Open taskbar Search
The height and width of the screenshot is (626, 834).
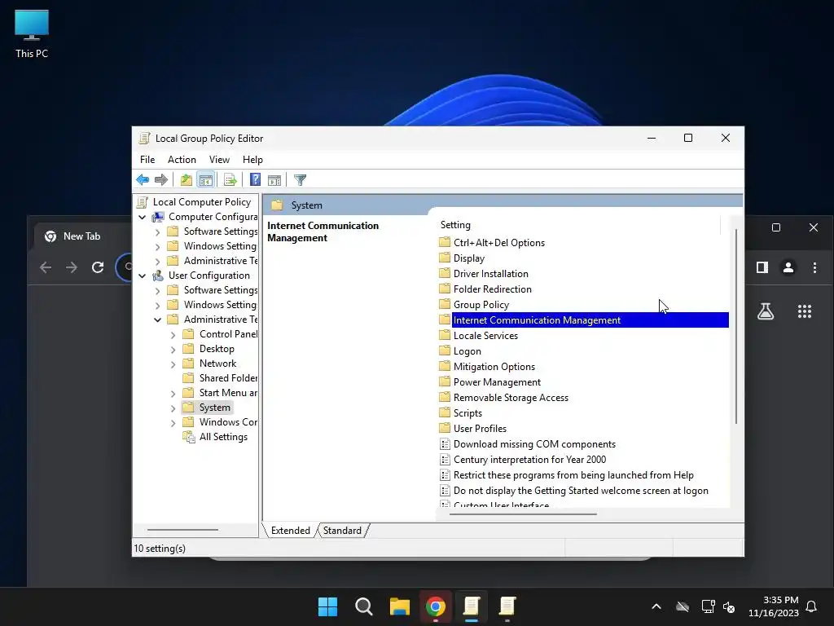click(x=364, y=606)
